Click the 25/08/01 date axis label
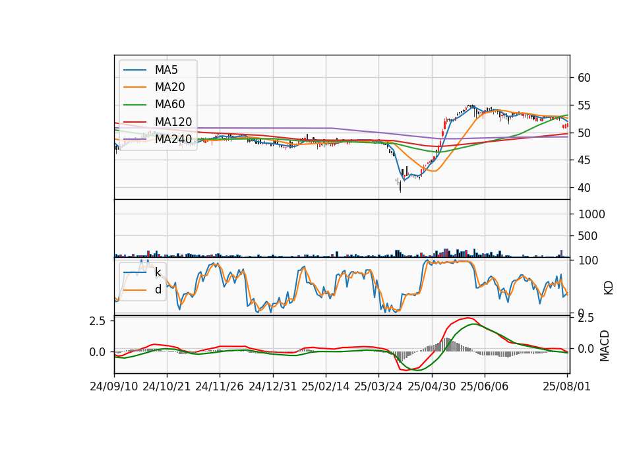Viewport: 633px width, 455px height. 567,386
